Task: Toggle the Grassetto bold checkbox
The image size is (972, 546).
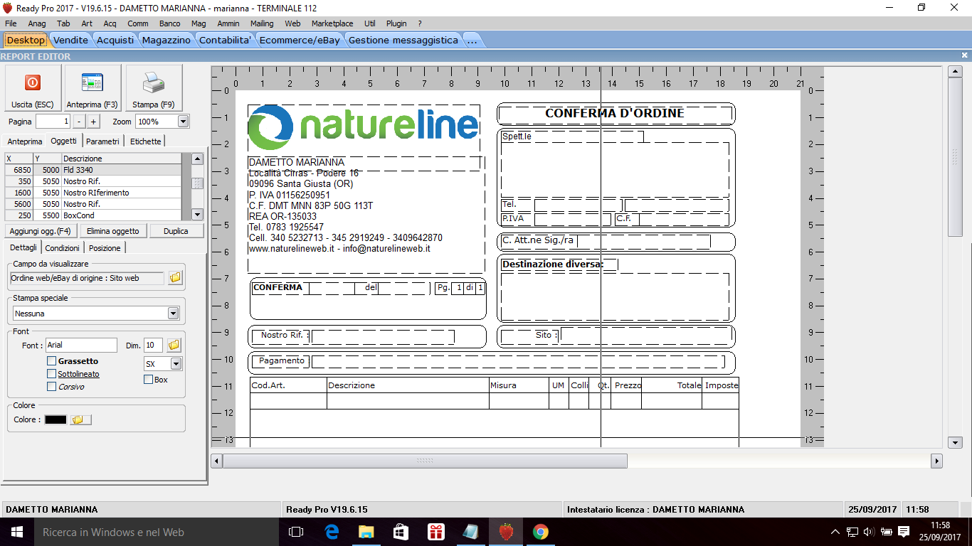Action: (x=51, y=361)
